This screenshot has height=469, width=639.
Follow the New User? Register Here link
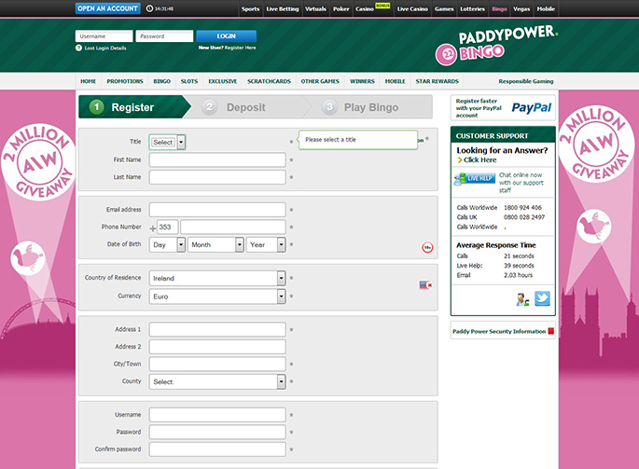[227, 48]
